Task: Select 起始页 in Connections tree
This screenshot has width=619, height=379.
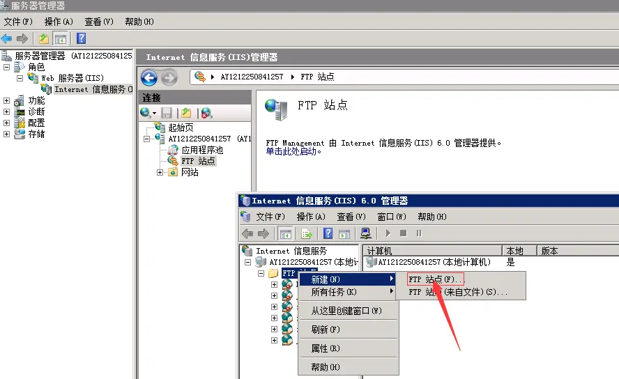Action: tap(181, 127)
